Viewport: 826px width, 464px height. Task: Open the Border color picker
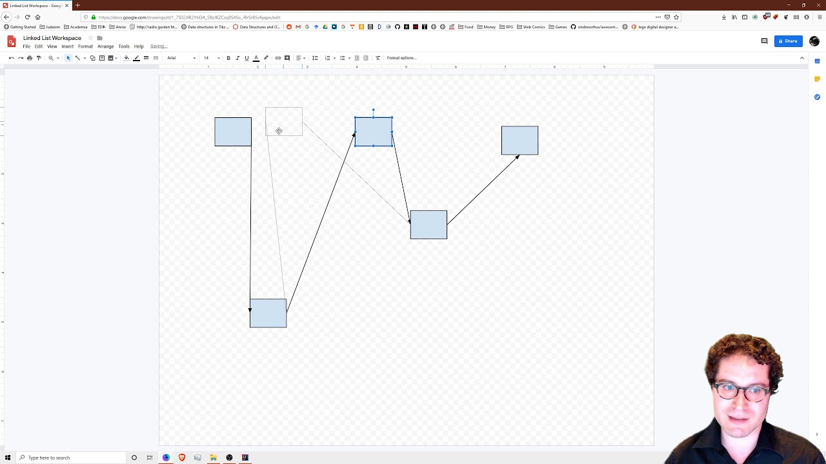[136, 58]
